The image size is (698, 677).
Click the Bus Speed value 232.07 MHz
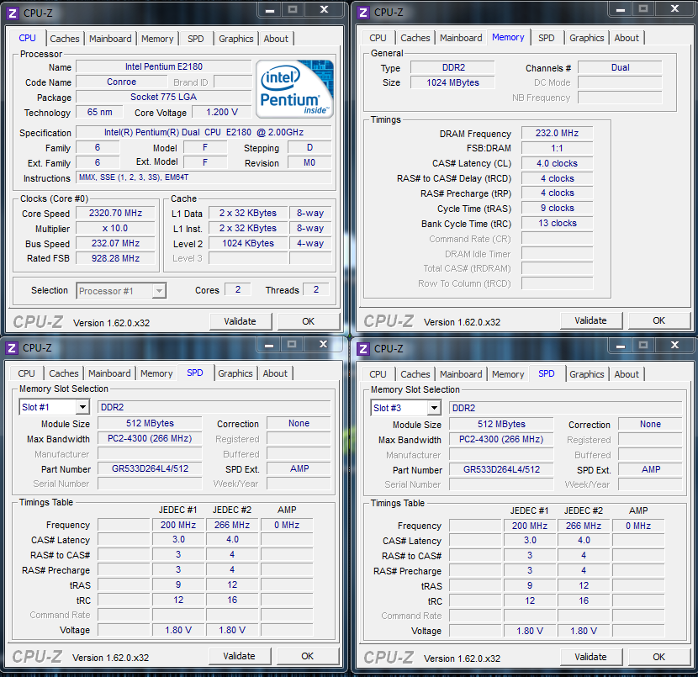pyautogui.click(x=115, y=244)
